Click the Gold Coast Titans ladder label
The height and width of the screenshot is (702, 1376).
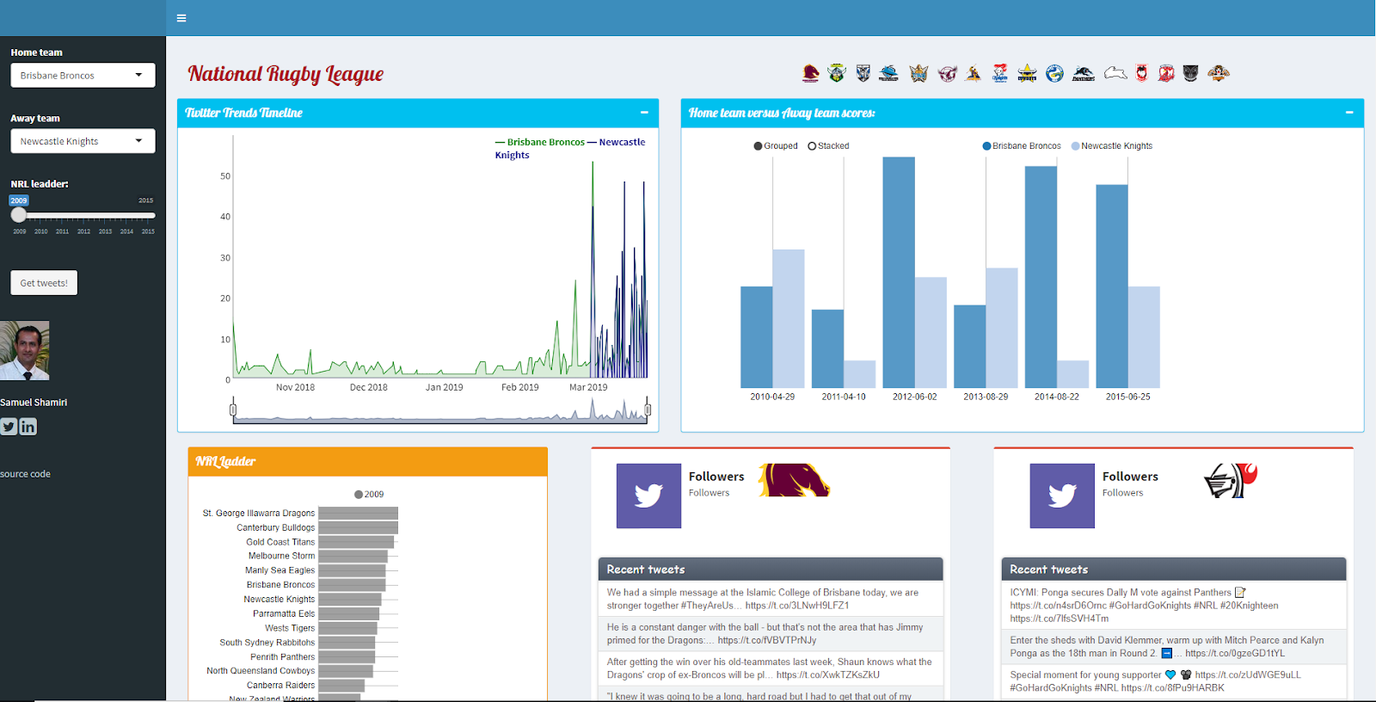(280, 542)
